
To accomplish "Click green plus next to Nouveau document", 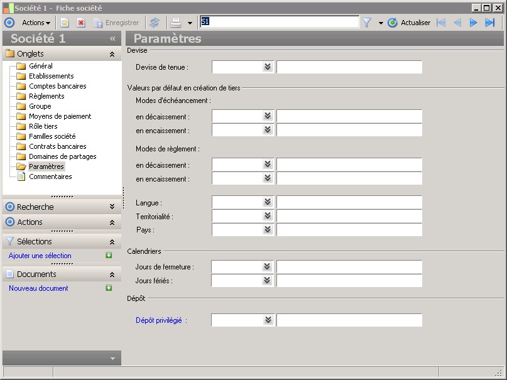I will [109, 288].
